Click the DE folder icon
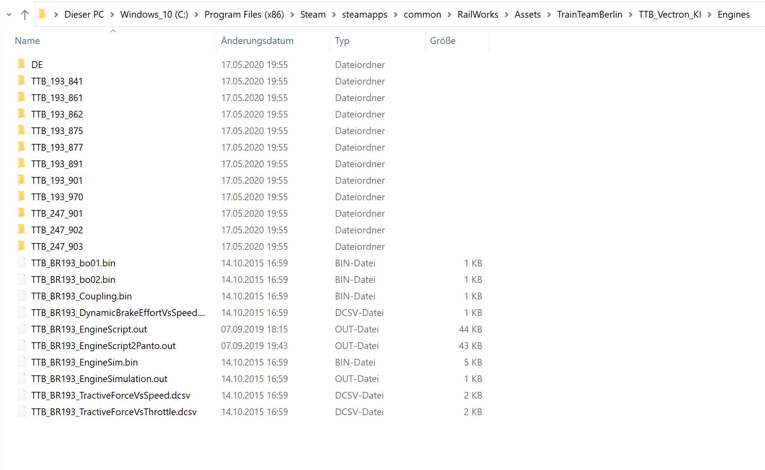 coord(21,64)
